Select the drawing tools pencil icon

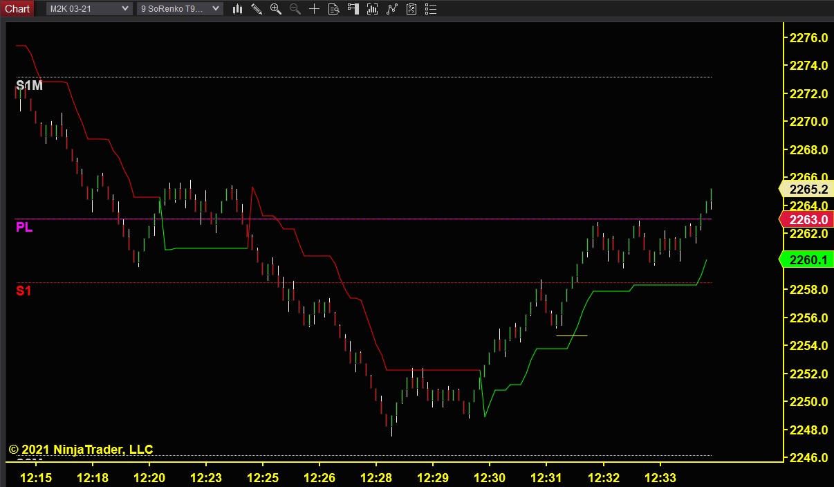coord(257,8)
